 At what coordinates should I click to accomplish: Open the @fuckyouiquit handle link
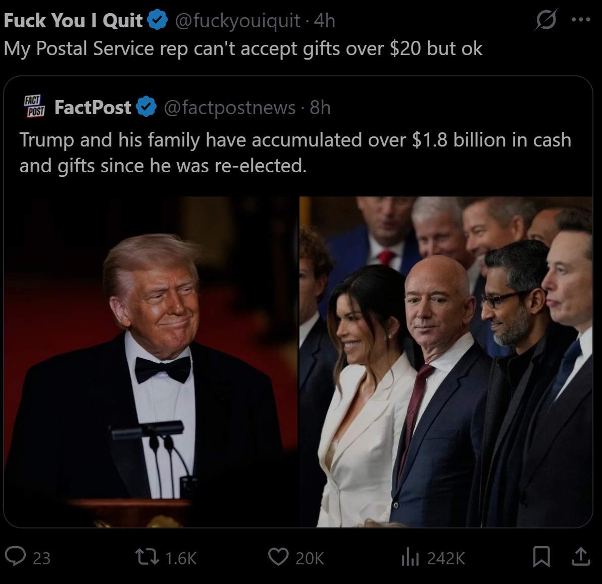point(237,21)
